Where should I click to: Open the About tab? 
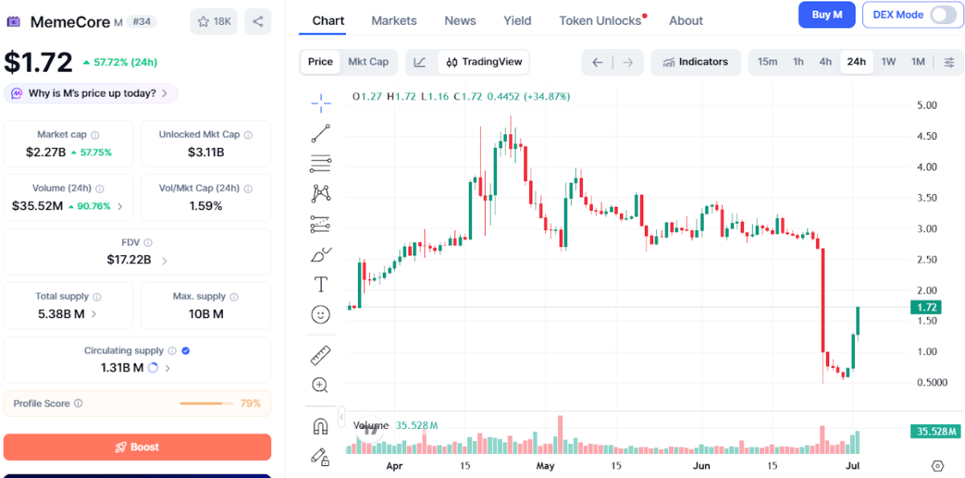point(686,21)
